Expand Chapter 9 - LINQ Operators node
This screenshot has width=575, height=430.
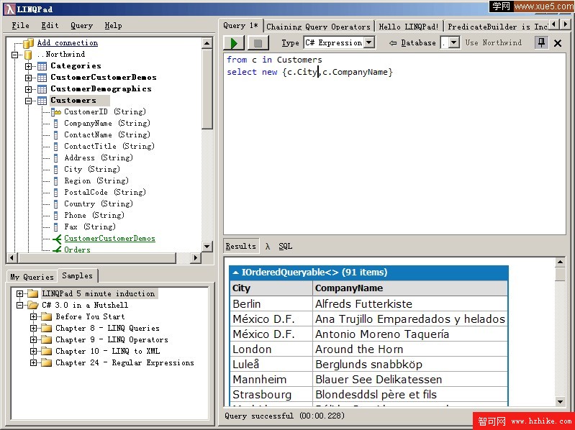(33, 340)
